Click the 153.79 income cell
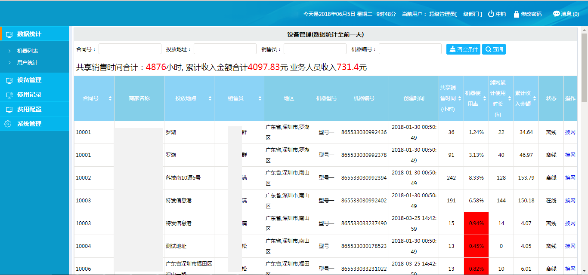The image size is (588, 275). (x=526, y=178)
